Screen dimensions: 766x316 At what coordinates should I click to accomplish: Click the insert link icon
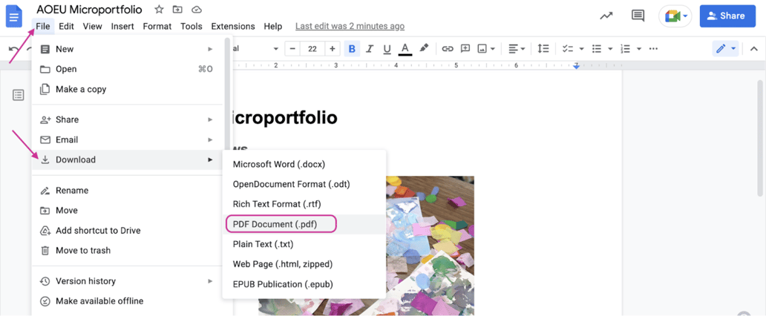pyautogui.click(x=447, y=49)
